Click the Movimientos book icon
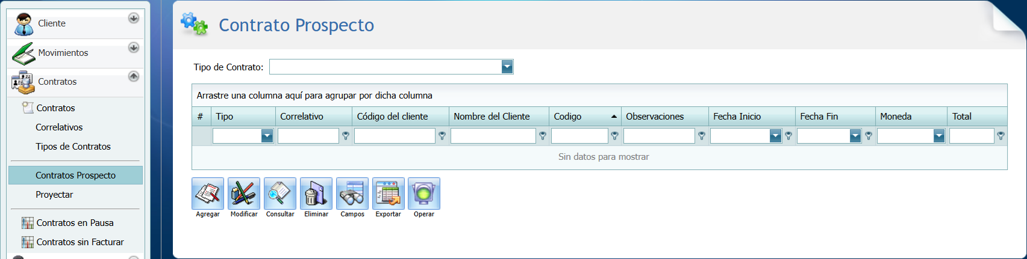 [23, 53]
